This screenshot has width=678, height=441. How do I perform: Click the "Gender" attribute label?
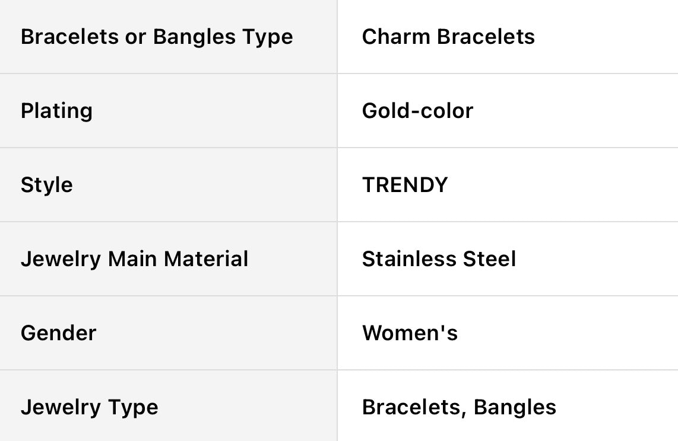click(x=58, y=333)
